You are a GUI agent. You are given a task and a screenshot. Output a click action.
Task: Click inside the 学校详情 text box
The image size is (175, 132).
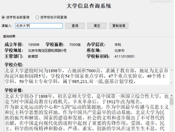point(87,113)
